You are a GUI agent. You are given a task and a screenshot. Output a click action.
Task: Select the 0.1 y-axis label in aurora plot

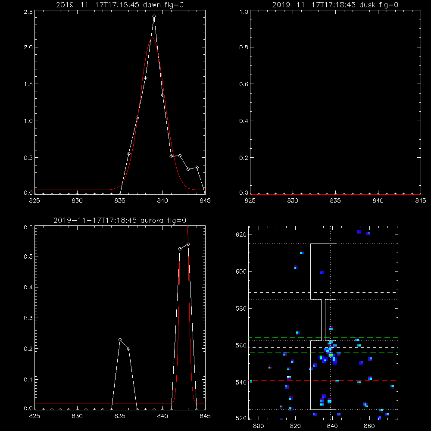coord(28,380)
